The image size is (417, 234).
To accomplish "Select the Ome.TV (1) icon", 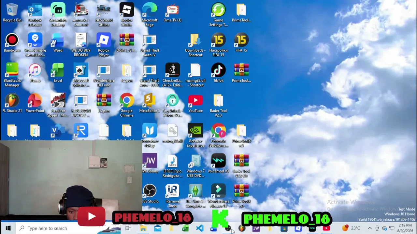I will (172, 13).
